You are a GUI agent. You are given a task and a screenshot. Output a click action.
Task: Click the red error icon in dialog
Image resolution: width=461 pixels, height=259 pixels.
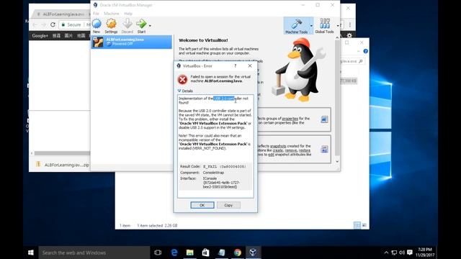(182, 79)
